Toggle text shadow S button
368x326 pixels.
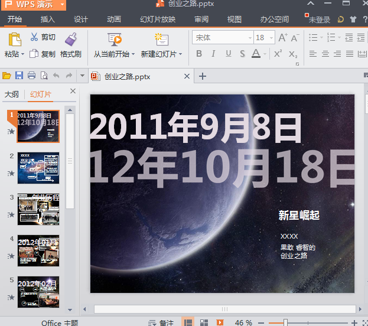coord(242,54)
